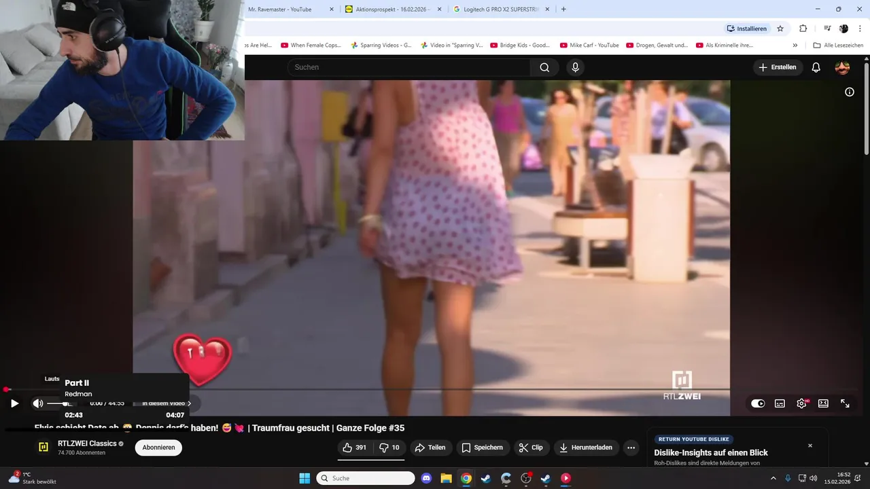Bookmark this page with star icon

pyautogui.click(x=780, y=29)
